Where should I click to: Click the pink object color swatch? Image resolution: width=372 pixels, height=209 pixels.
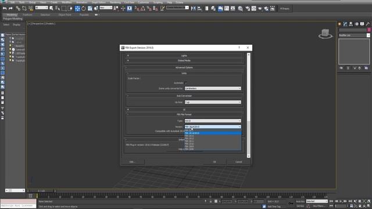click(x=369, y=30)
